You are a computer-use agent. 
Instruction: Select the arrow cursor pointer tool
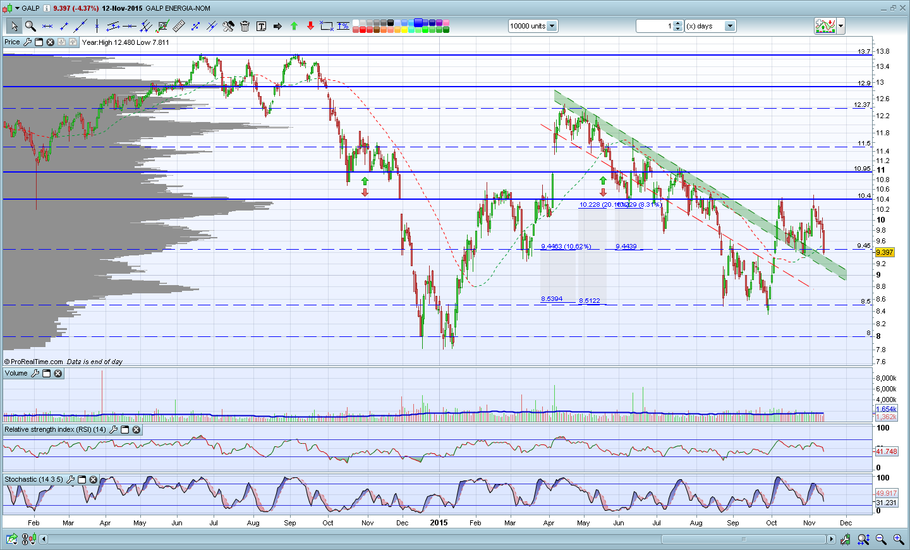pos(14,26)
